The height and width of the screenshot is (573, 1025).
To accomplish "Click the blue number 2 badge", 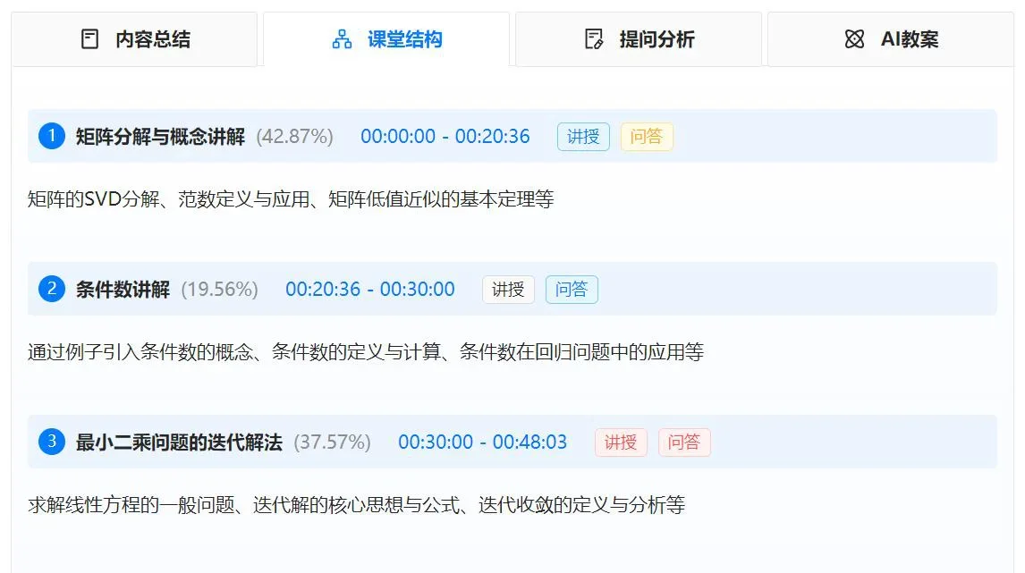I will click(52, 289).
